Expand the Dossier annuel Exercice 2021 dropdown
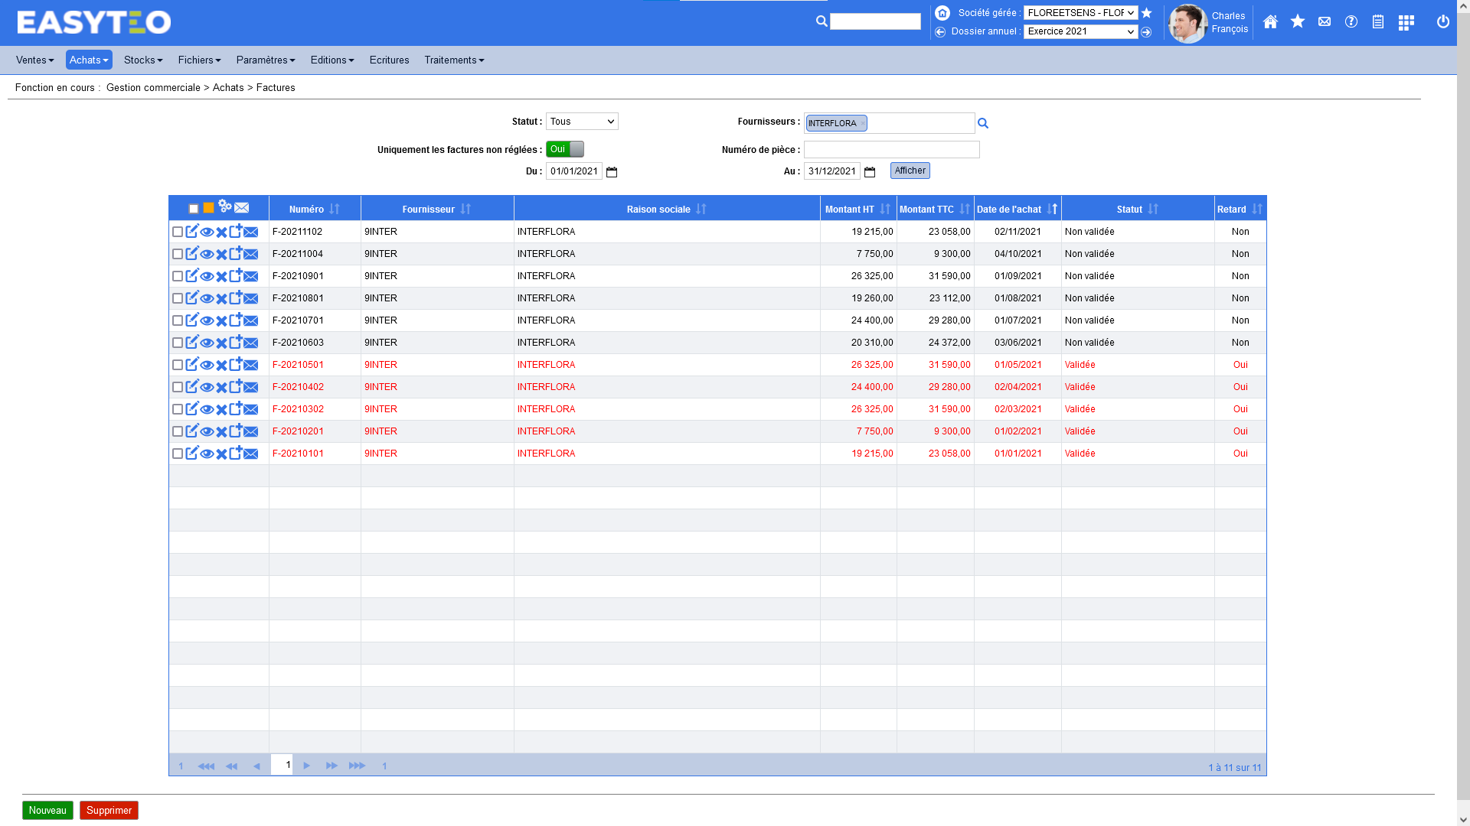 [x=1080, y=31]
